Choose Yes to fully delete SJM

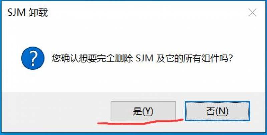pos(143,111)
